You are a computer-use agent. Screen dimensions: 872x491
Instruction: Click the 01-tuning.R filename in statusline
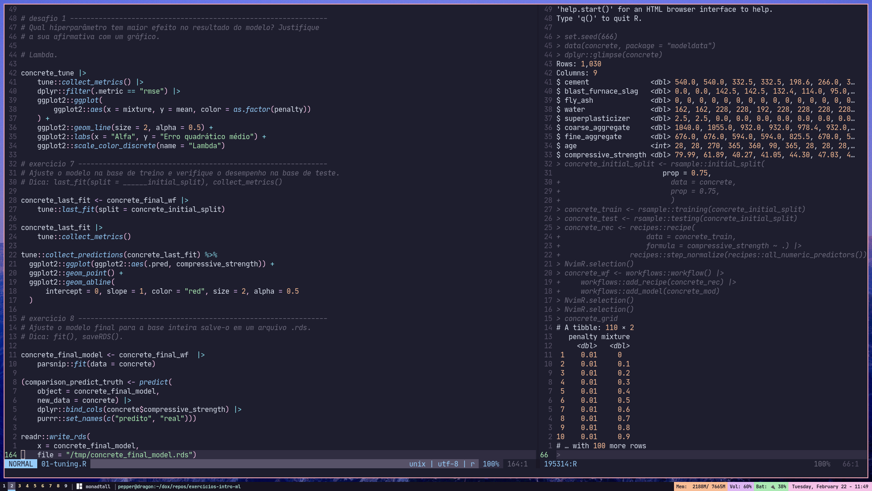(64, 464)
